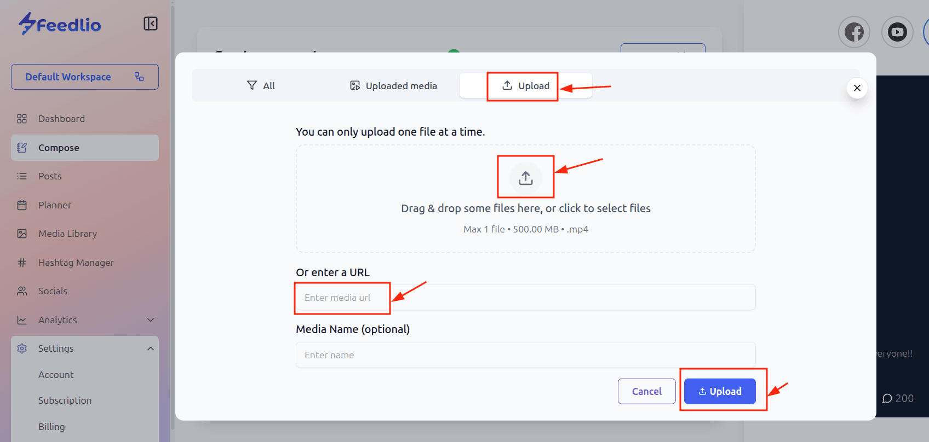929x442 pixels.
Task: Open the Facebook social icon
Action: pyautogui.click(x=853, y=32)
